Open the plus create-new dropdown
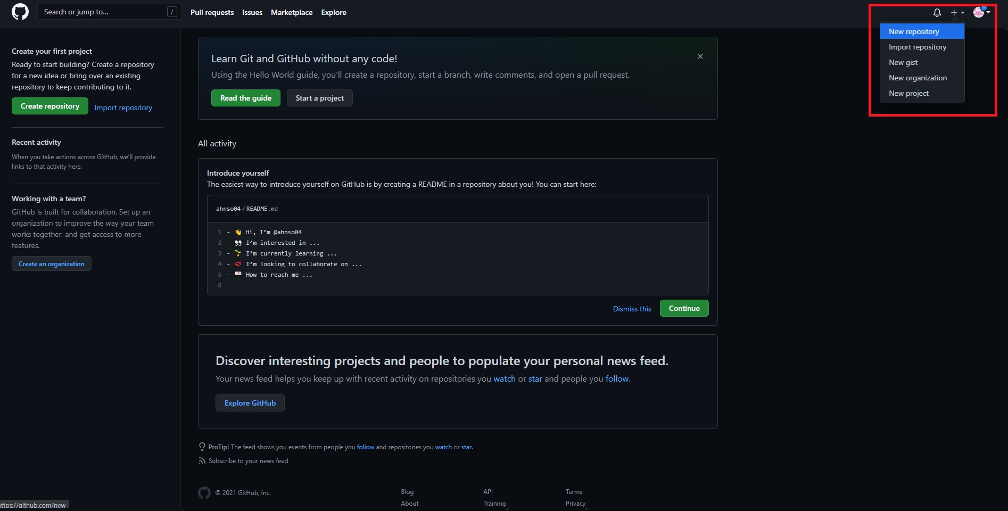The width and height of the screenshot is (1008, 511). (x=957, y=12)
